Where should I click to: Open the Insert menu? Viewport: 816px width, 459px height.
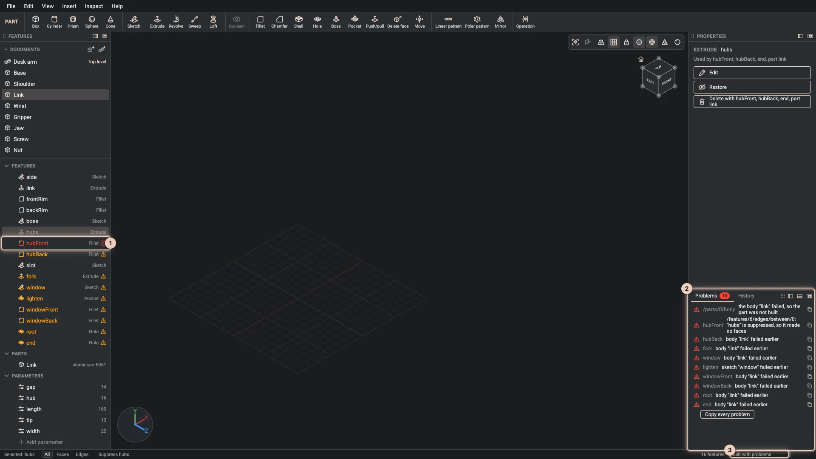click(x=69, y=6)
